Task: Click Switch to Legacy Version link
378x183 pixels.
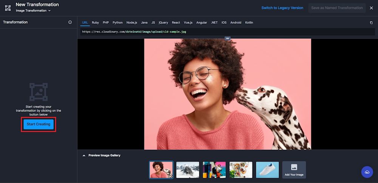Action: pos(282,8)
